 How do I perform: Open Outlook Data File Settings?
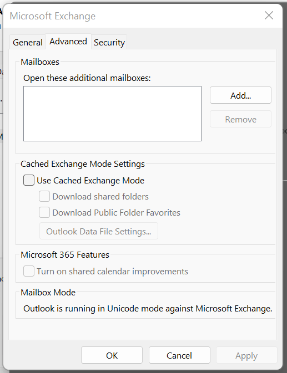[99, 231]
